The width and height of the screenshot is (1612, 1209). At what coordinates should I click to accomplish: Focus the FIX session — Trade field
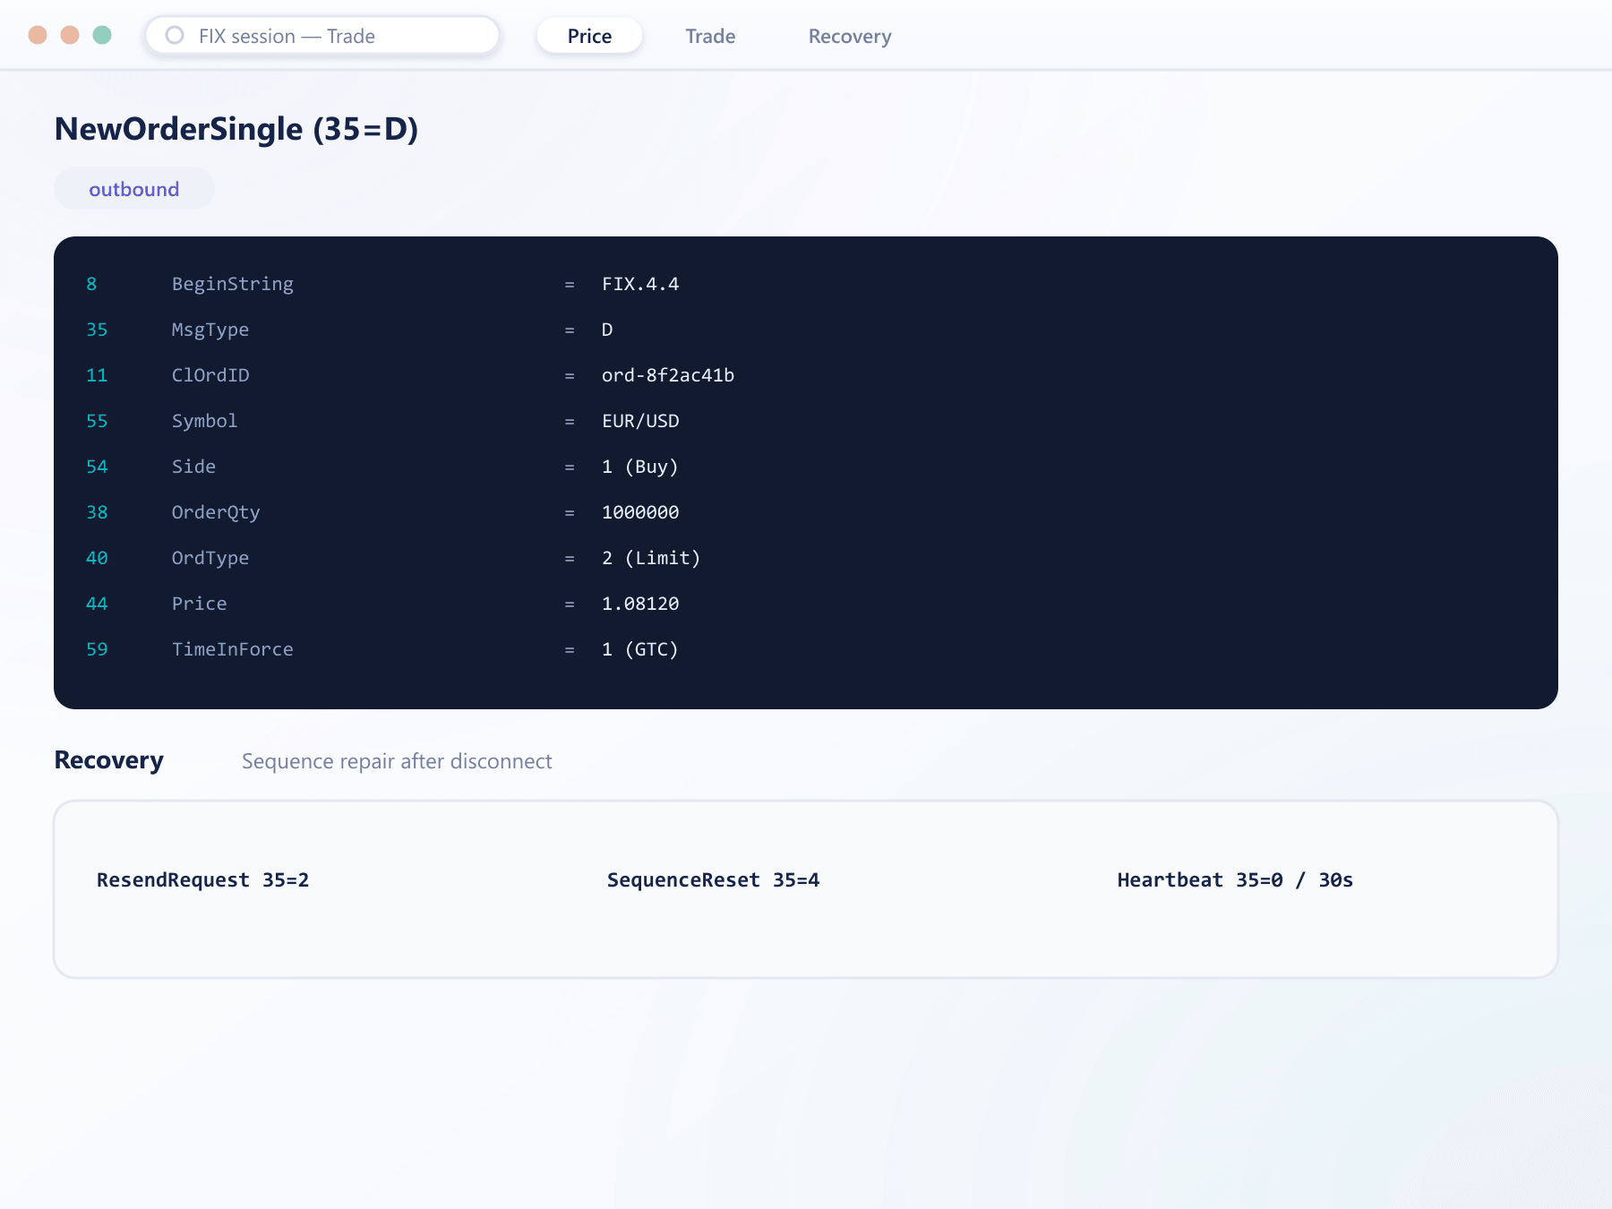(322, 36)
